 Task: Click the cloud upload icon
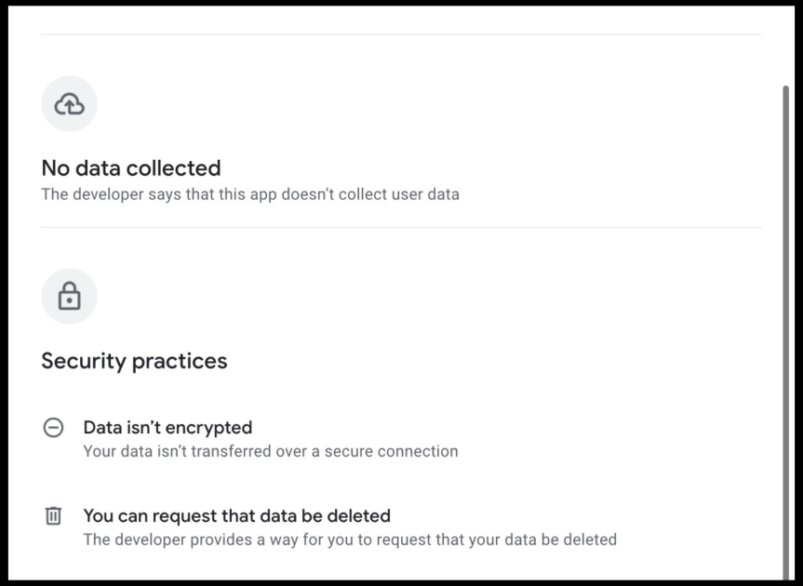70,104
